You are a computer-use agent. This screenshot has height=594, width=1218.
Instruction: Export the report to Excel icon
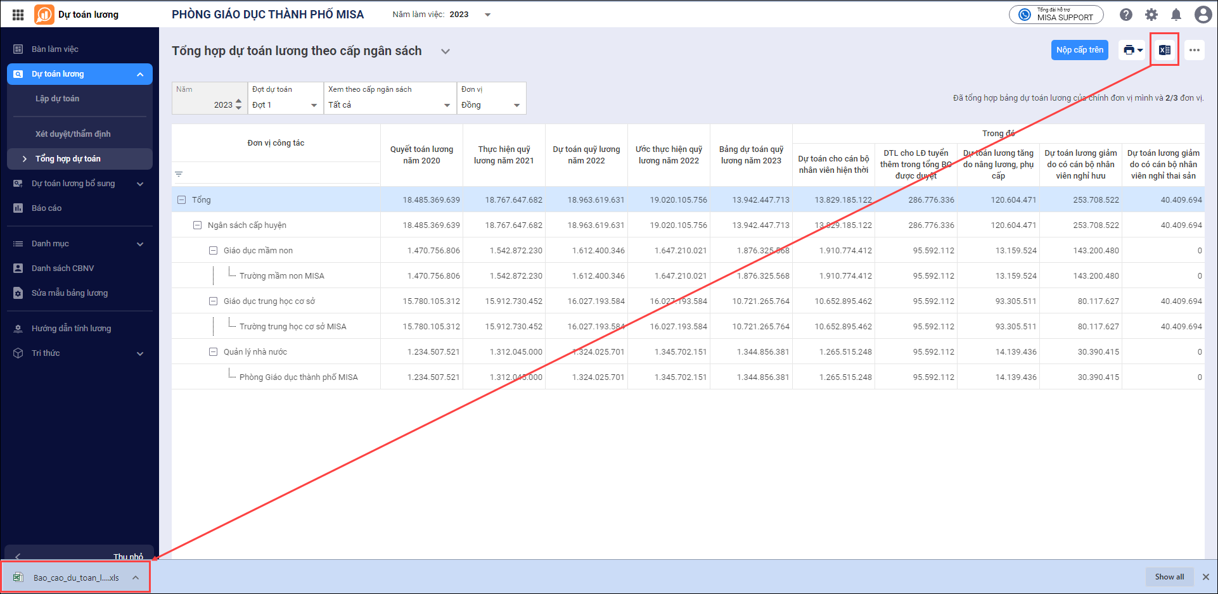point(1165,50)
